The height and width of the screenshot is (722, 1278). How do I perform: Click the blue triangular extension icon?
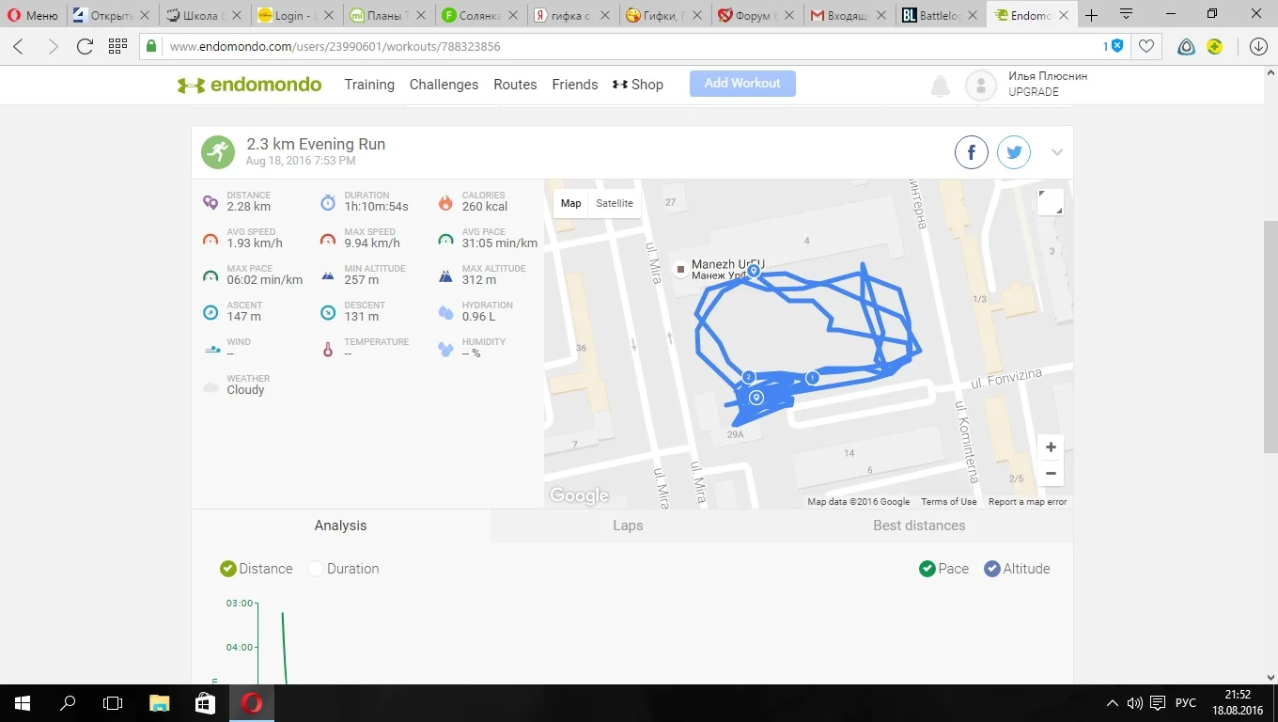tap(1187, 47)
